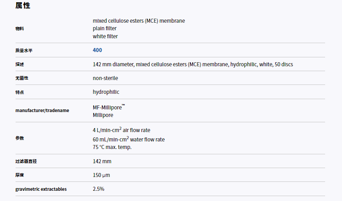Click the MF-Millipore tradename text
The image size is (342, 201).
pos(109,107)
